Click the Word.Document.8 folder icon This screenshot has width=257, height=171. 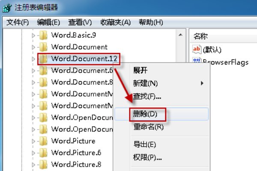click(x=43, y=83)
